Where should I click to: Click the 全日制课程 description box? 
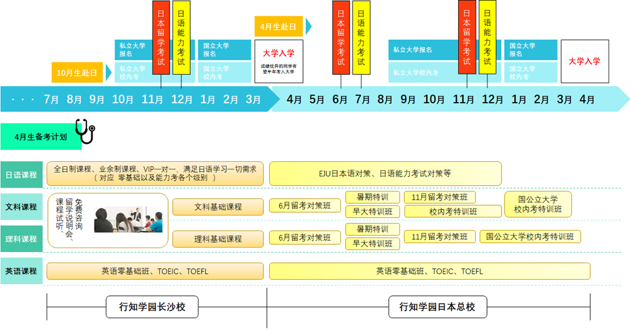pos(155,173)
